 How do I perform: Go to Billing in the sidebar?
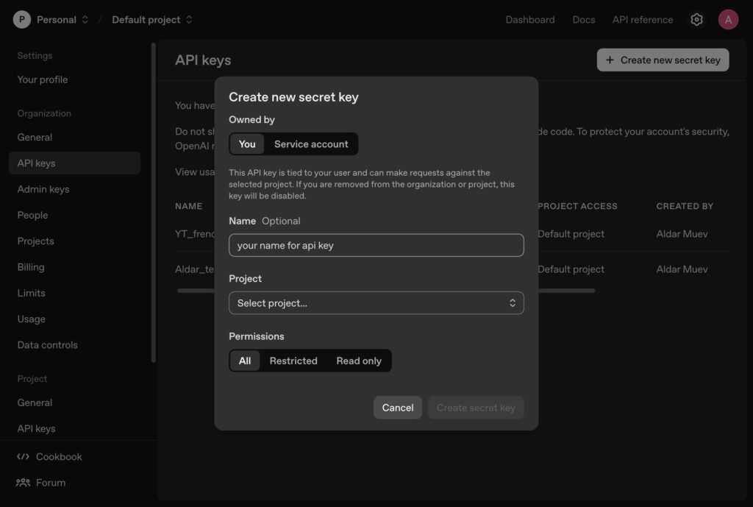coord(31,267)
